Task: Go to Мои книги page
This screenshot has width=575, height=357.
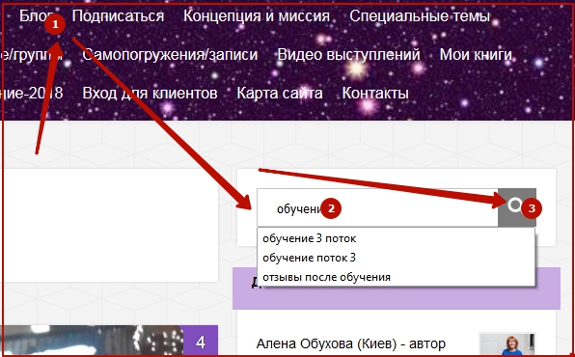Action: (476, 55)
